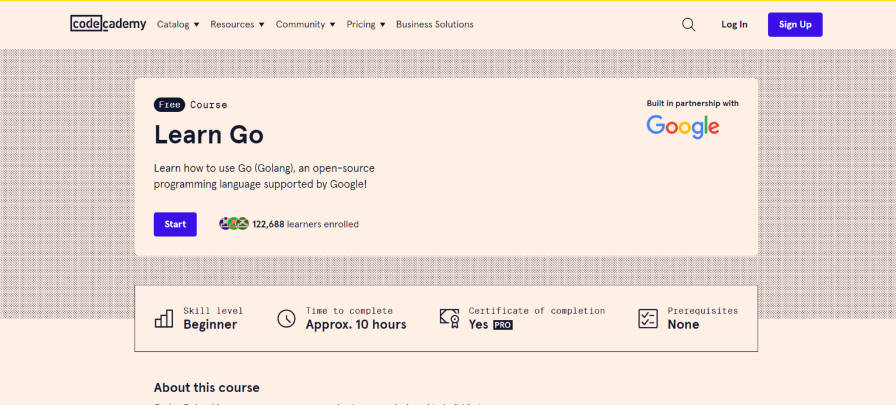Click the search magnifier icon
Image resolution: width=896 pixels, height=405 pixels.
point(688,25)
